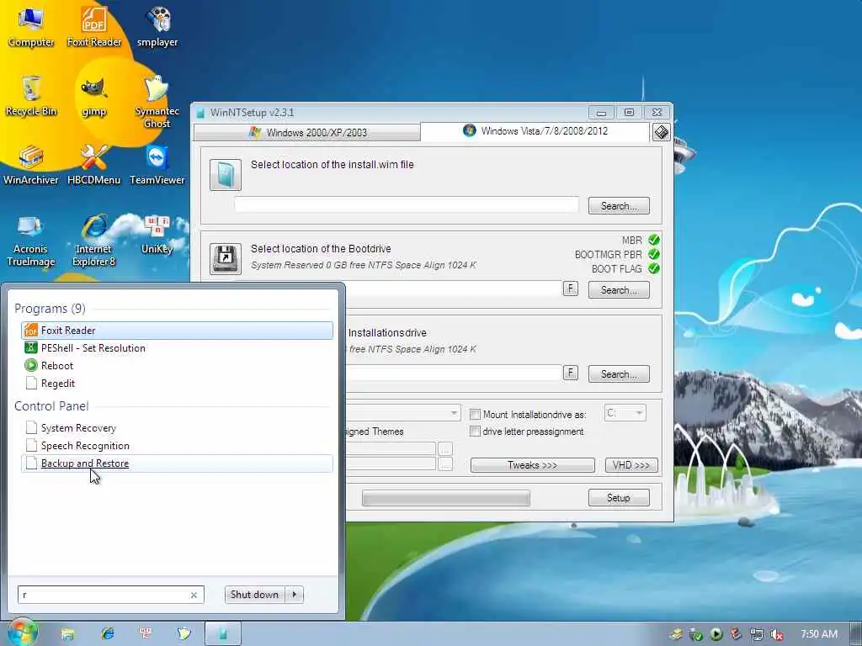Click the 7:50 AM taskbar clock
This screenshot has width=862, height=646.
[x=819, y=634]
